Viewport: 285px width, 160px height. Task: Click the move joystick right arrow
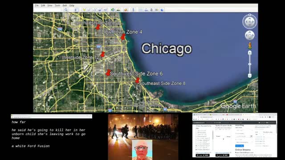pyautogui.click(x=252, y=36)
